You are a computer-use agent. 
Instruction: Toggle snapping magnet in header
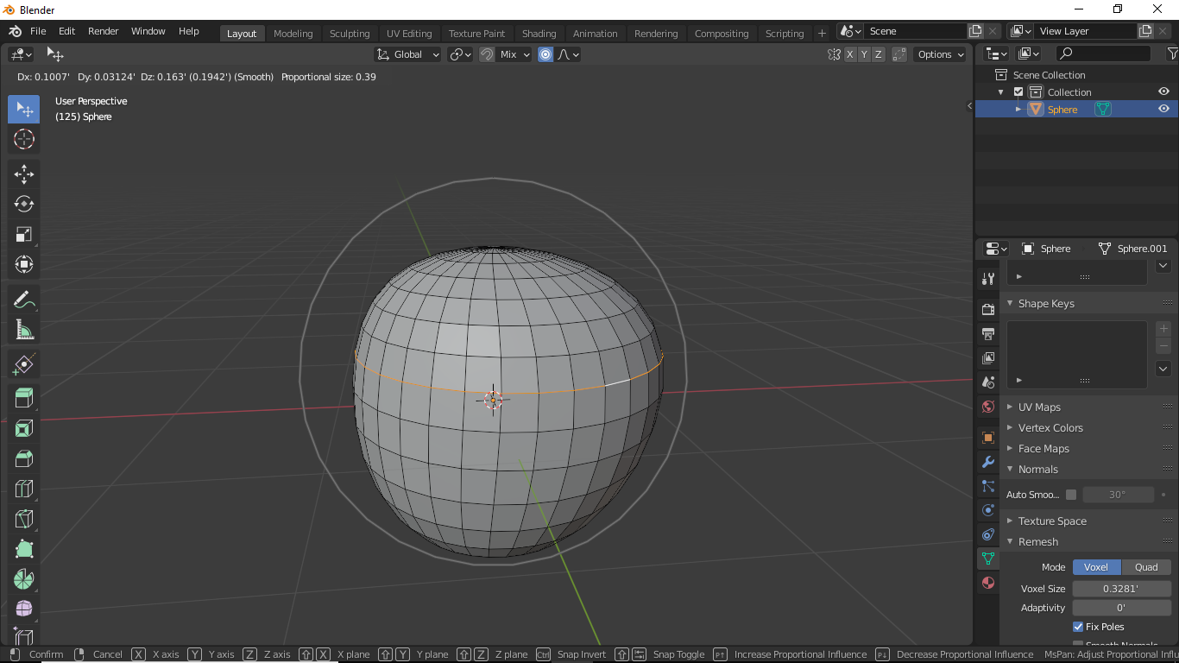487,54
